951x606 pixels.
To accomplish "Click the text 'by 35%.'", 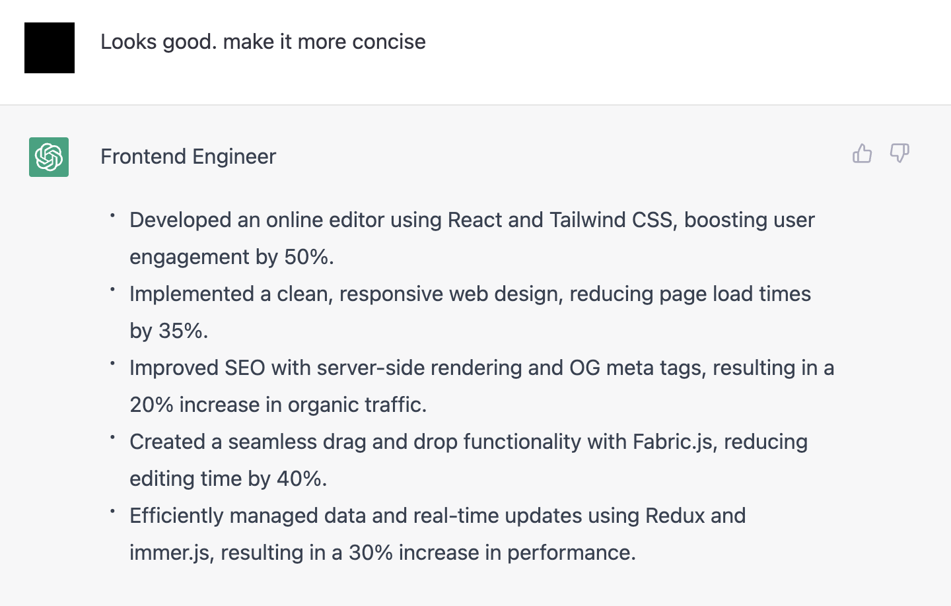I will tap(169, 331).
